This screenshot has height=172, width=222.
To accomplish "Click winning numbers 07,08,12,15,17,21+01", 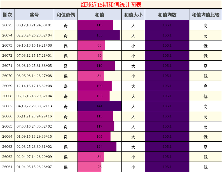I will tap(34, 55).
